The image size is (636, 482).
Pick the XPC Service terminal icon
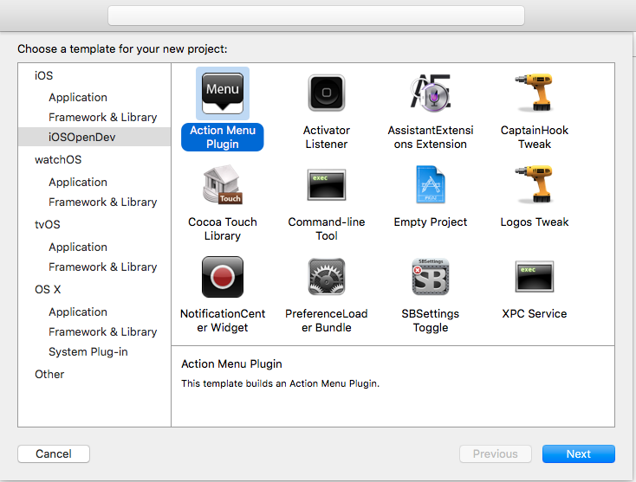click(x=535, y=277)
